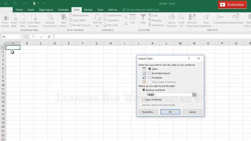Click the Redo icon in Quick Access Toolbar
The height and width of the screenshot is (141, 251).
click(x=24, y=4)
